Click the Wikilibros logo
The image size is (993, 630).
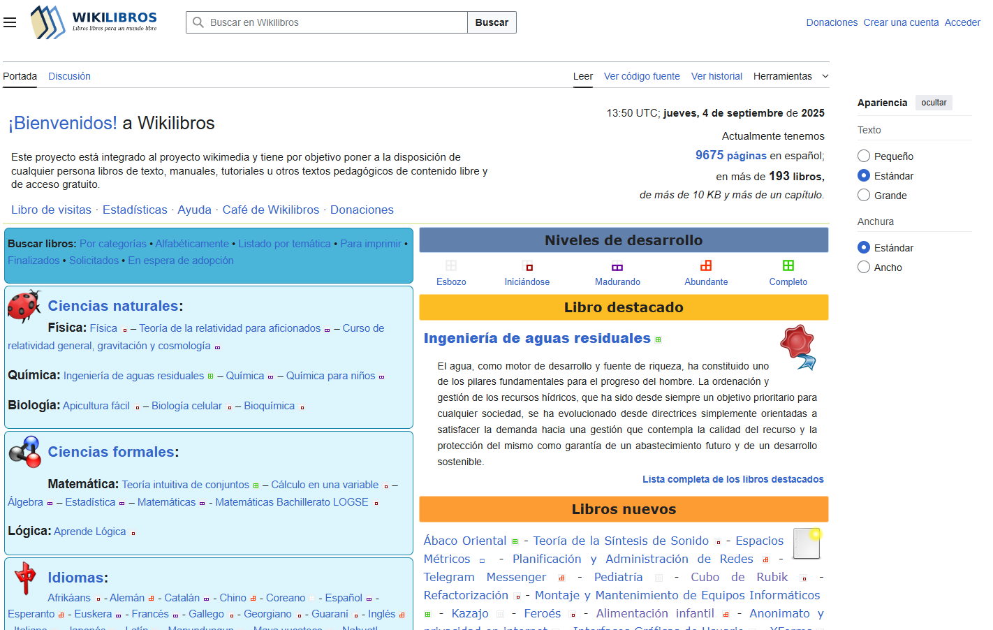pos(94,22)
